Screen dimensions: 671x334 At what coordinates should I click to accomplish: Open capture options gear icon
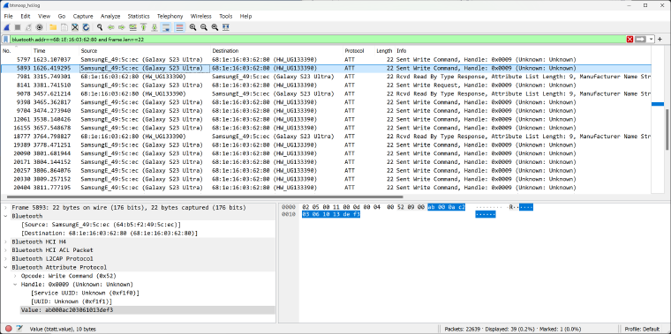point(40,27)
